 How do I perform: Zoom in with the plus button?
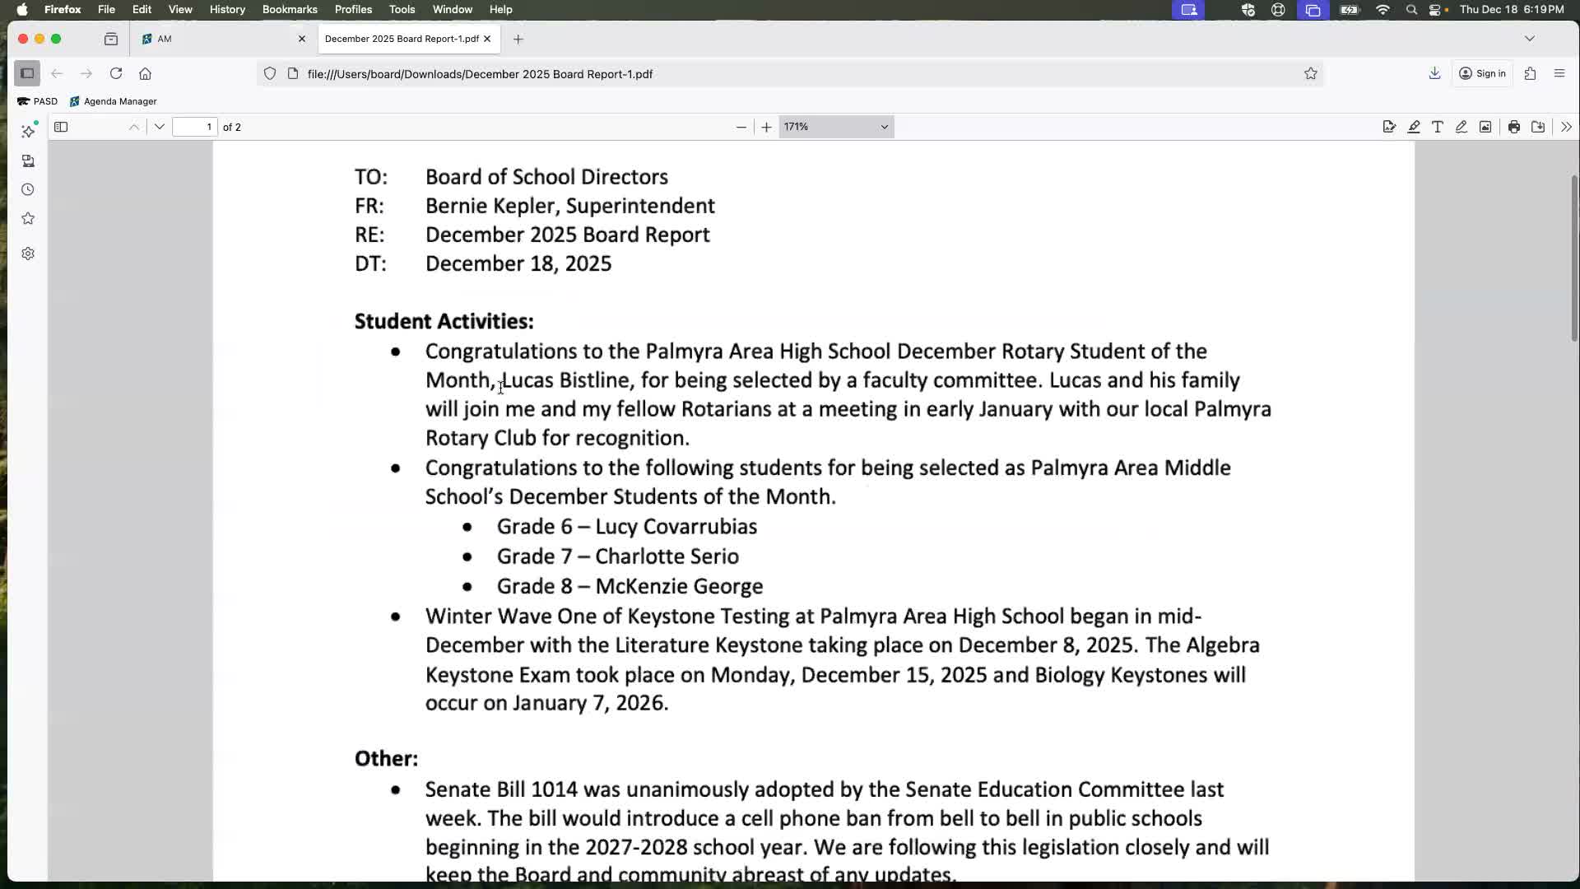pyautogui.click(x=766, y=127)
